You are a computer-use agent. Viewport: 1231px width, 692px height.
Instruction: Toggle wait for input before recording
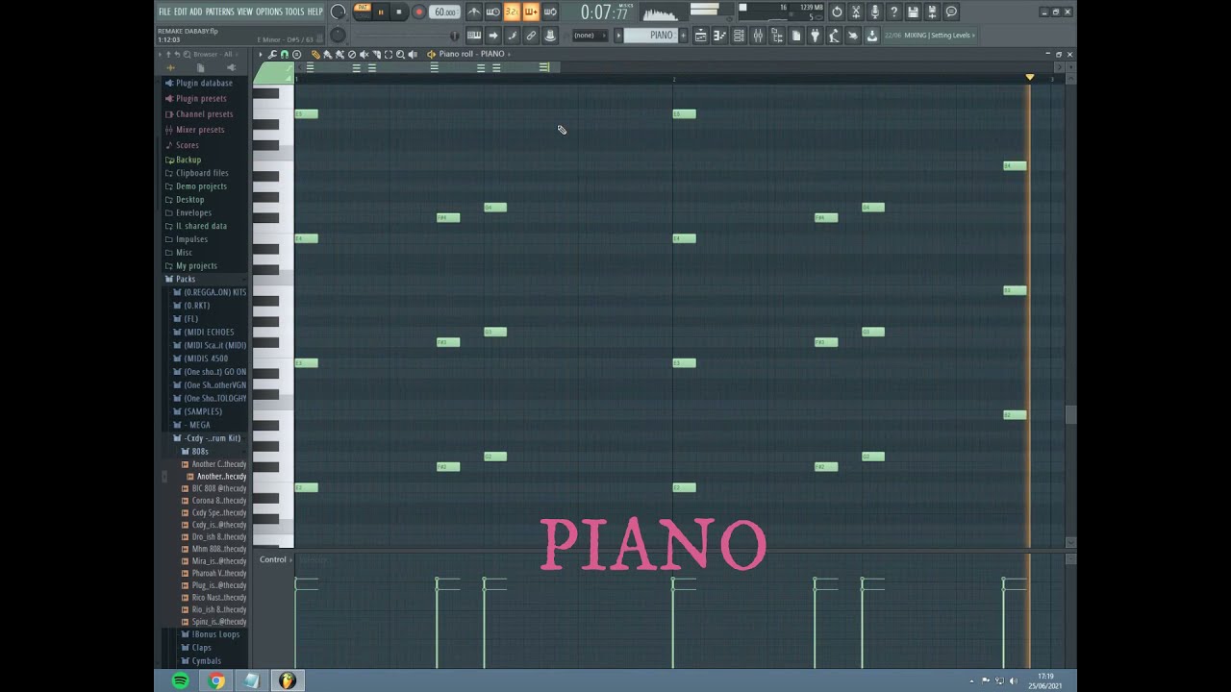[x=493, y=12]
